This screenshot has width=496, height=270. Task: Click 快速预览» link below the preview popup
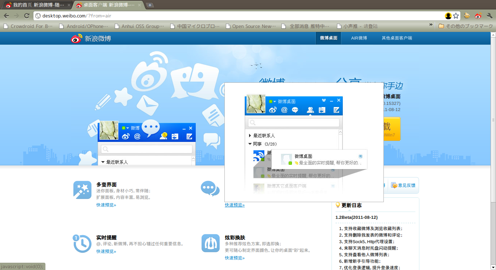pos(235,205)
